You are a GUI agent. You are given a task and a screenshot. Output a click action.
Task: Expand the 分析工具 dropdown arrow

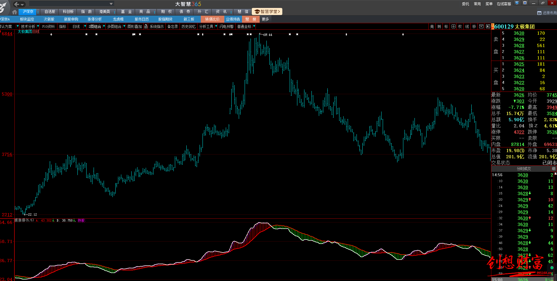216,26
